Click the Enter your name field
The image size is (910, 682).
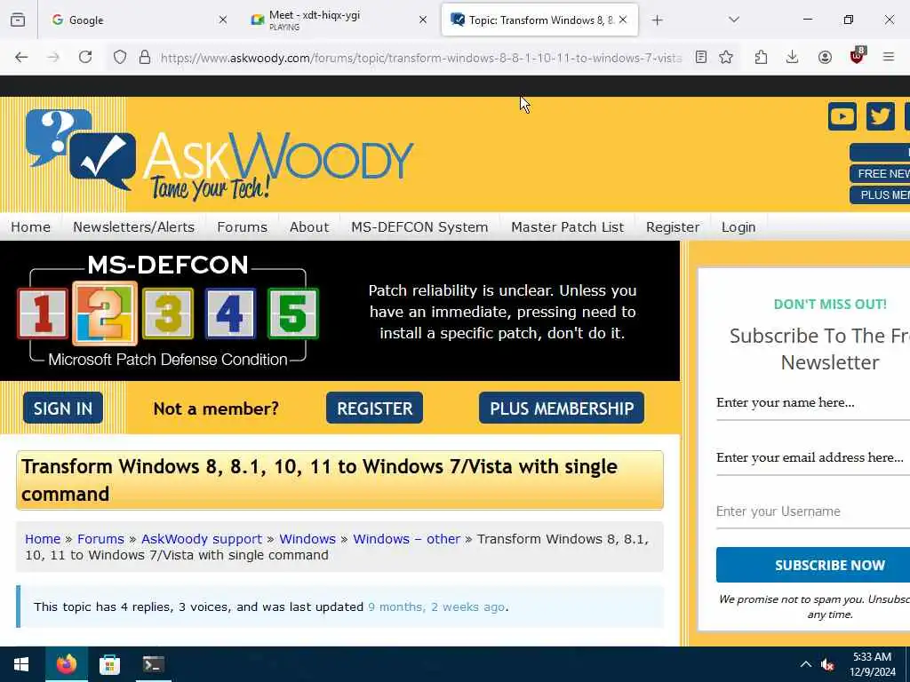pos(812,403)
